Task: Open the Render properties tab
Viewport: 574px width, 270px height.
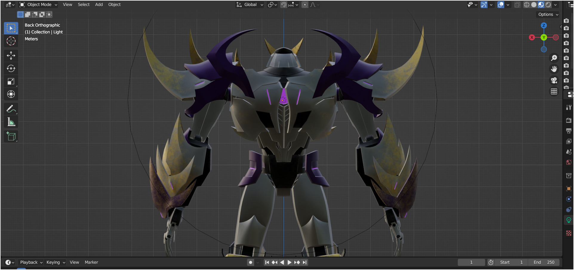Action: pyautogui.click(x=569, y=120)
